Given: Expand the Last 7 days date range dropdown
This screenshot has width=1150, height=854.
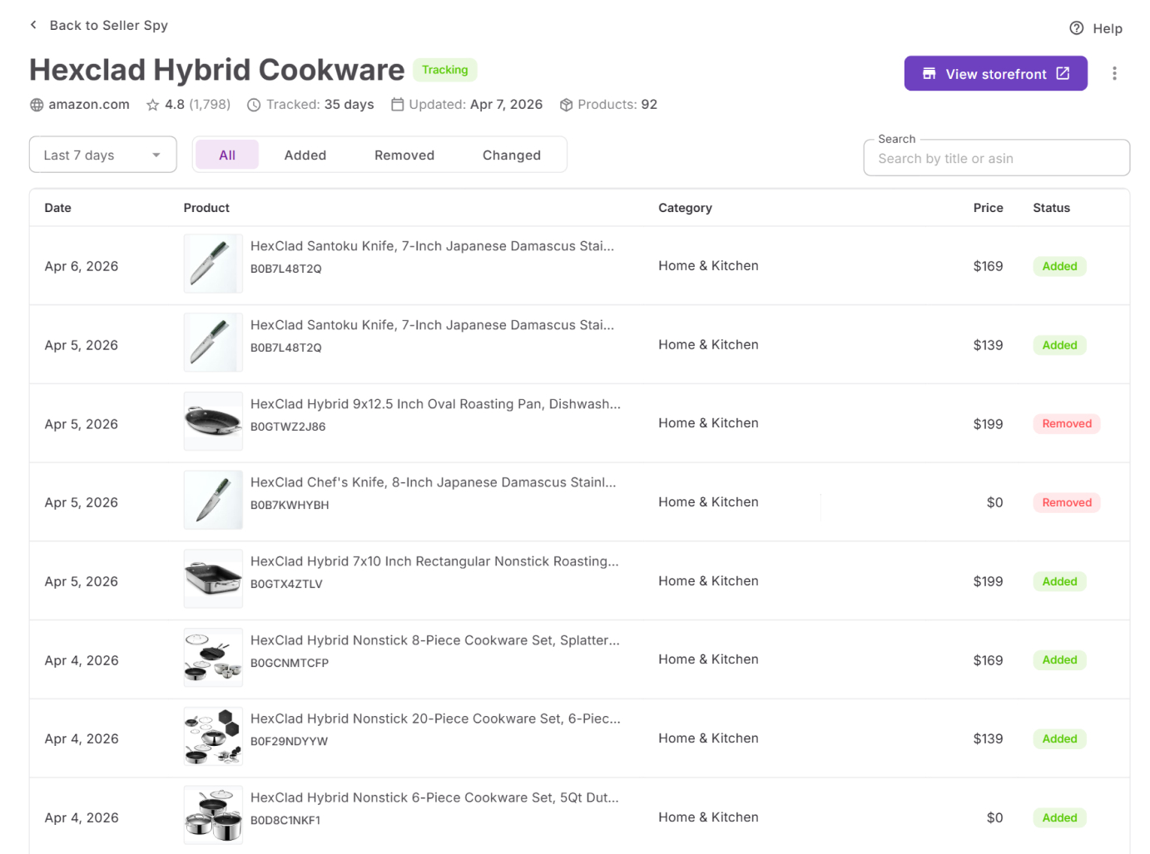Looking at the screenshot, I should pos(102,155).
